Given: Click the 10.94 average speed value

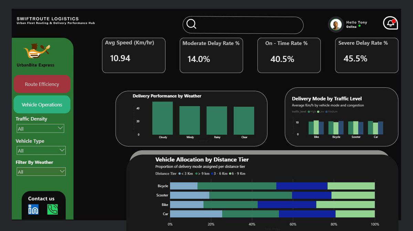Looking at the screenshot, I should [120, 58].
